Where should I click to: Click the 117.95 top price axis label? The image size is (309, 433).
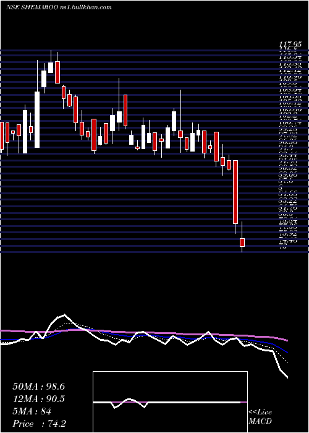(x=290, y=44)
